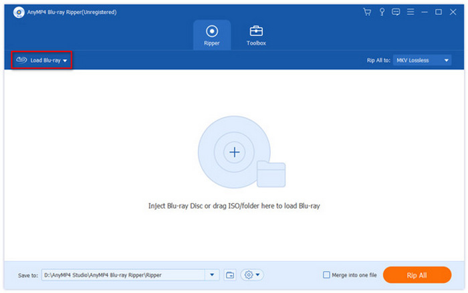
Task: Click the large plus disc icon
Action: tap(235, 153)
